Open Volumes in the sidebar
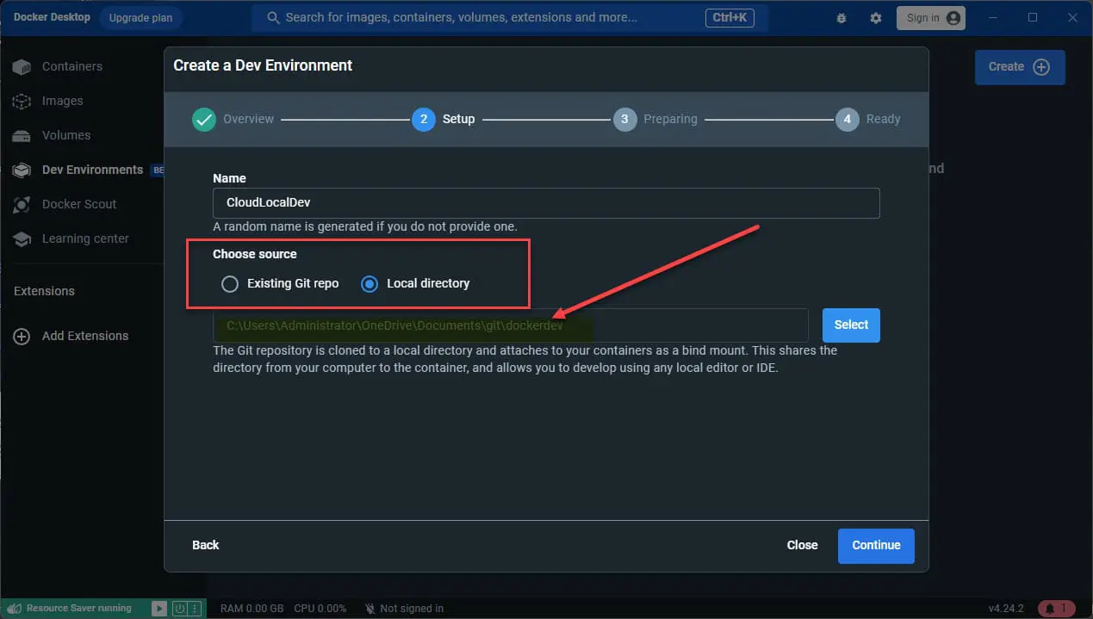This screenshot has height=619, width=1093. [65, 135]
